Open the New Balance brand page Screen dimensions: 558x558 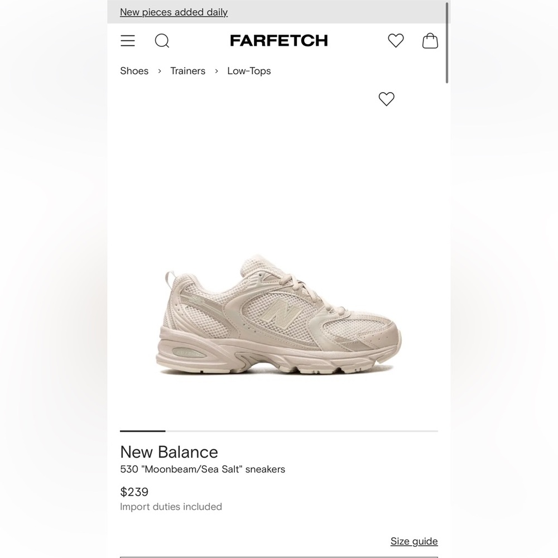[169, 452]
